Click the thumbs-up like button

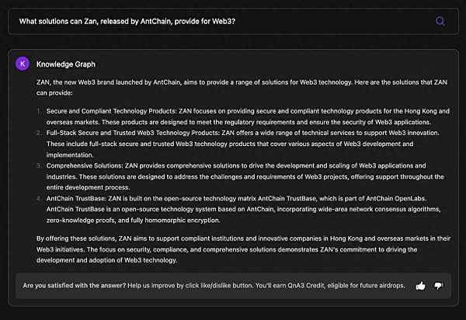(420, 286)
